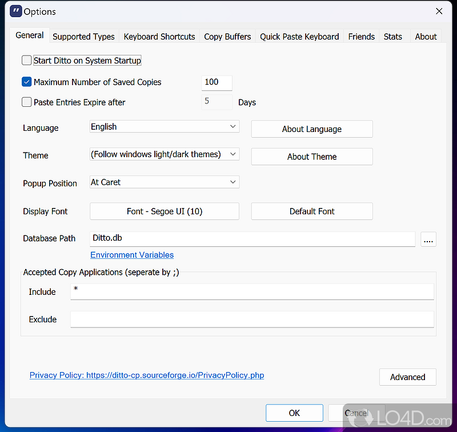Click the Exclude applications field
This screenshot has height=432, width=457.
click(x=252, y=319)
